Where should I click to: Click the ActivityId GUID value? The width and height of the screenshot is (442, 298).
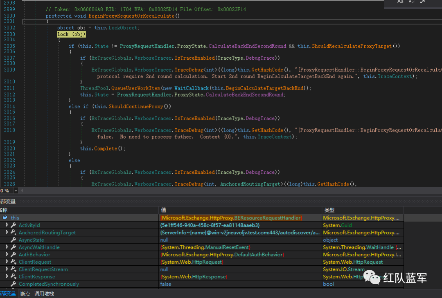point(210,225)
